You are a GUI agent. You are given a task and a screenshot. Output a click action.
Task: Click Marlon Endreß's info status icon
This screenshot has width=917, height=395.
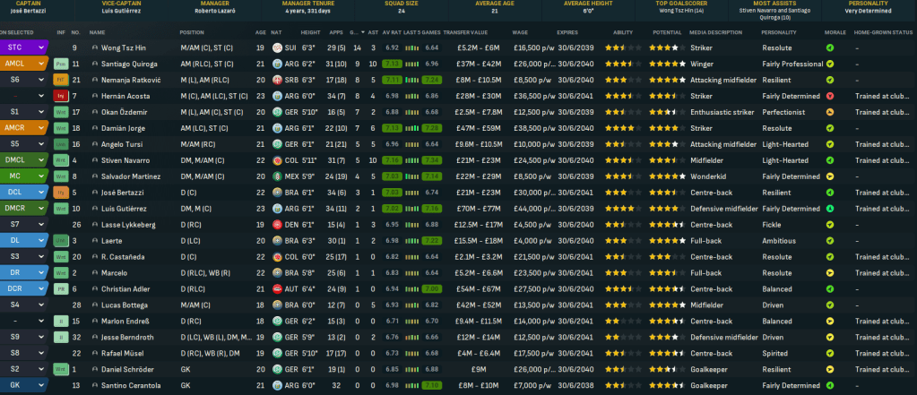click(61, 322)
